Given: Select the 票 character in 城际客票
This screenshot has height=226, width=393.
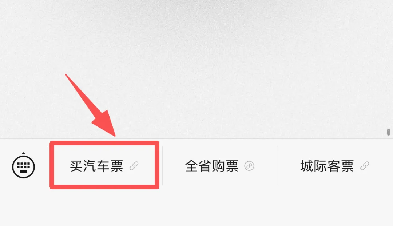Looking at the screenshot, I should point(347,166).
